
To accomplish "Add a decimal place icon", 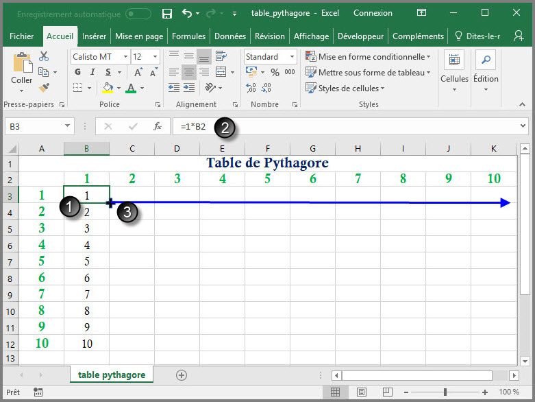I will (251, 88).
